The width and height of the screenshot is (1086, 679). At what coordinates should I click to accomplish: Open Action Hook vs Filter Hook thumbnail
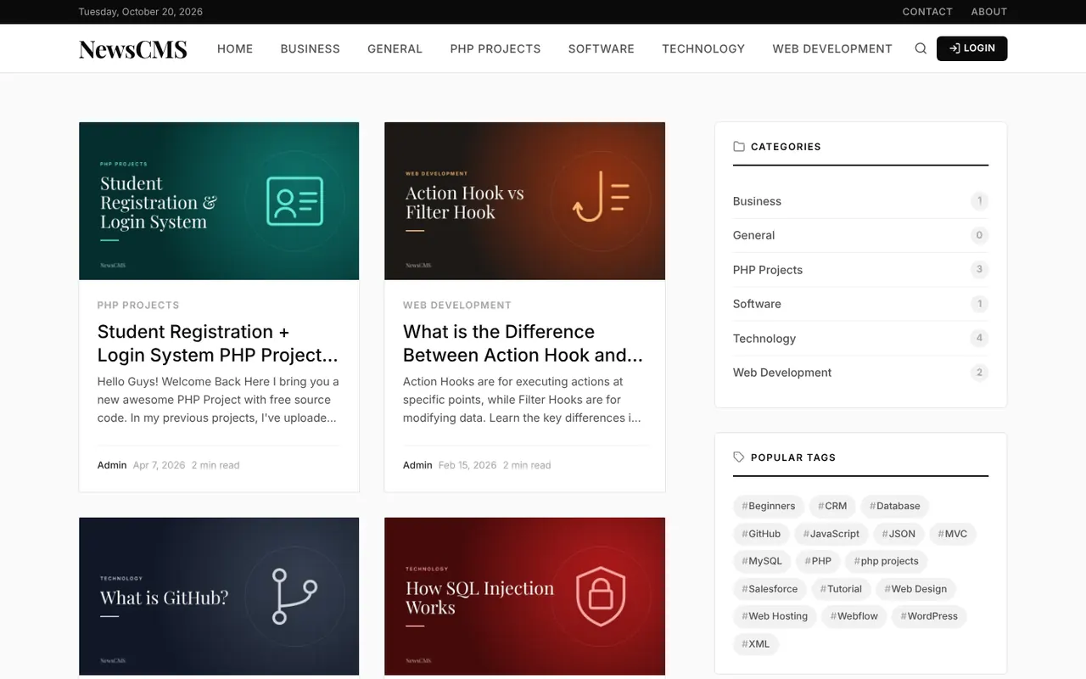524,201
